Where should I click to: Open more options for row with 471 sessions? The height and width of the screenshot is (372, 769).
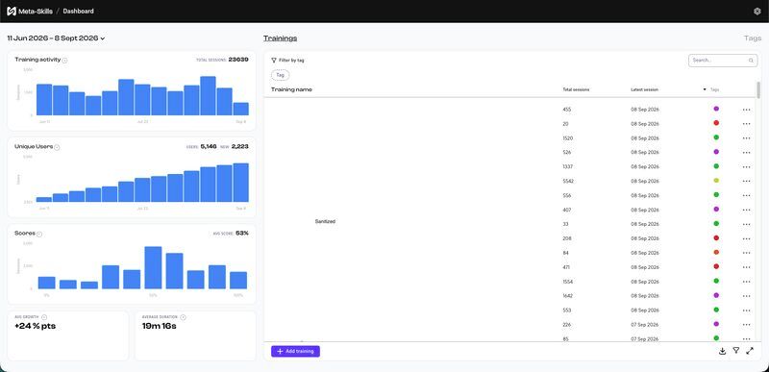747,267
